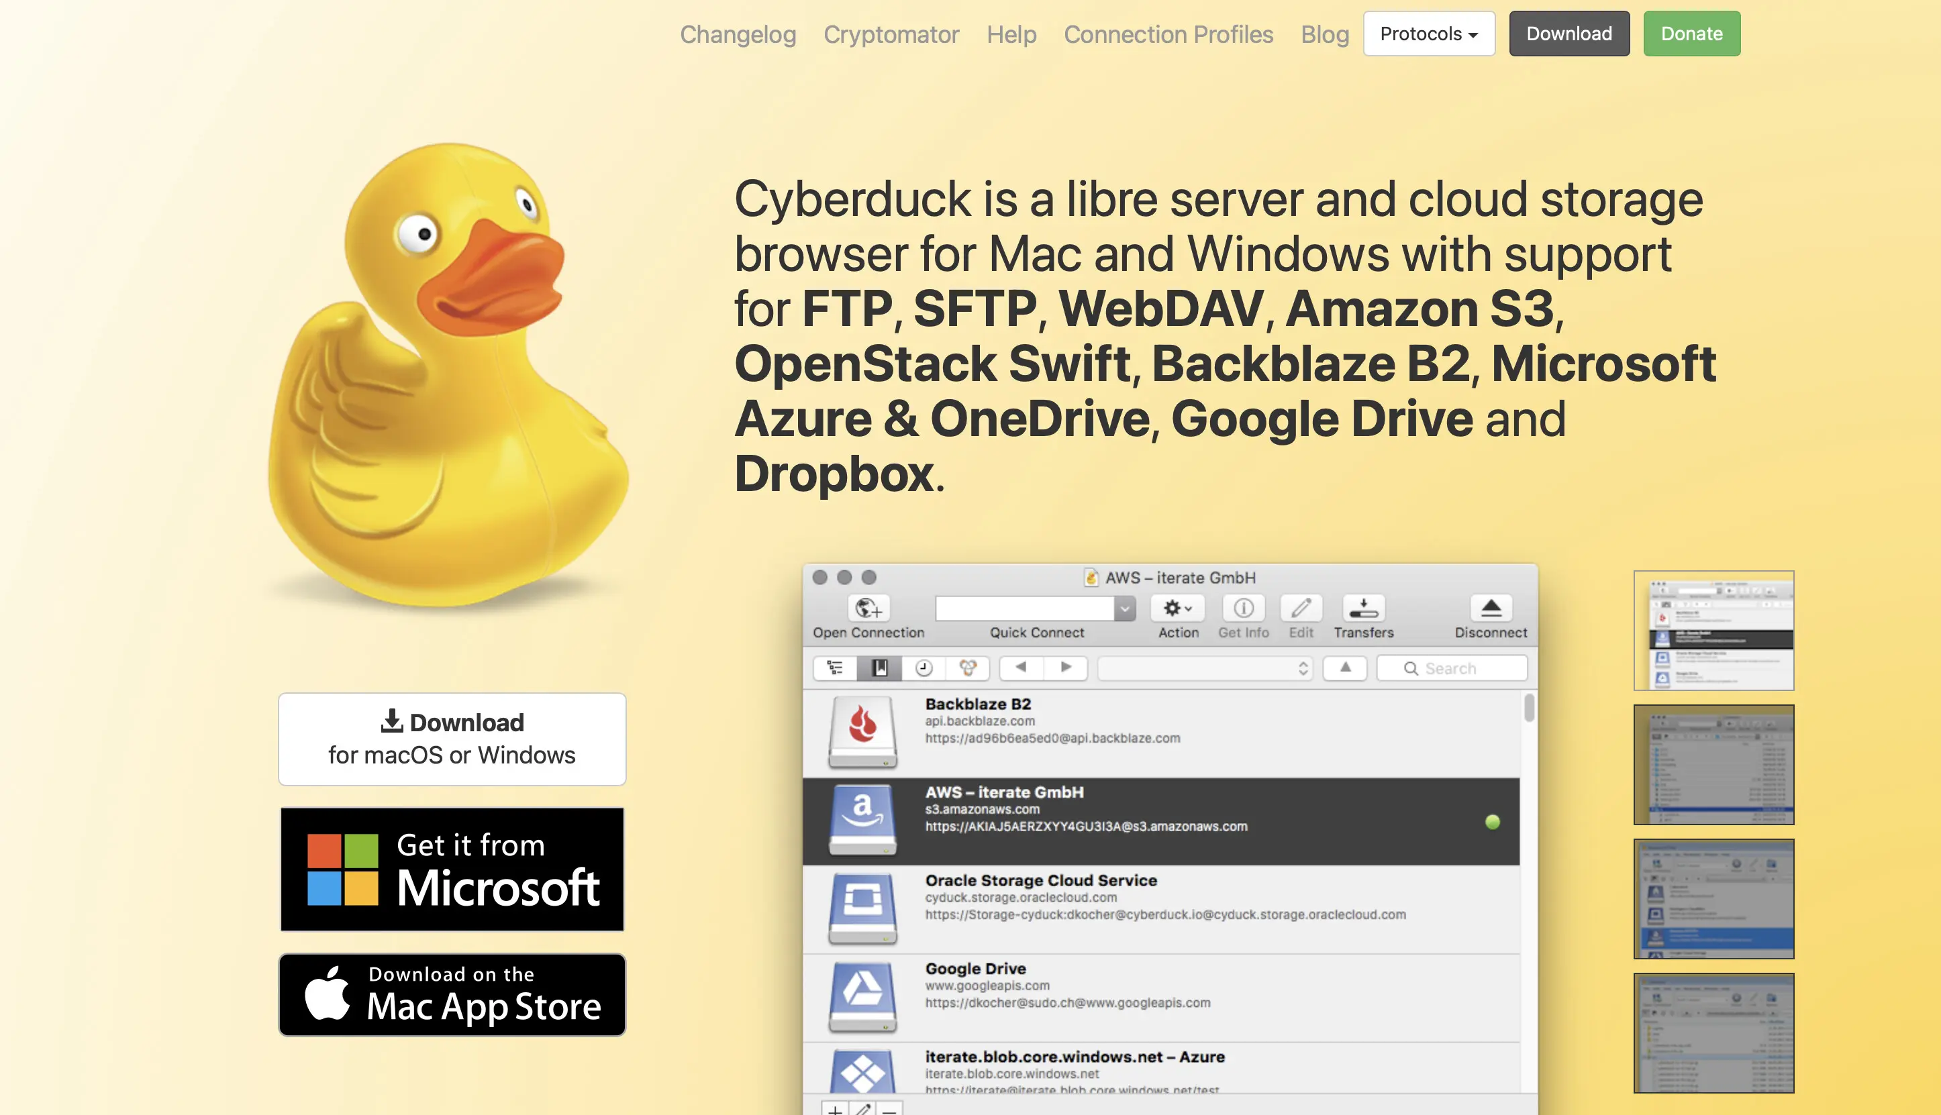Toggle the Bookmarks view
This screenshot has height=1115, width=1941.
(879, 668)
